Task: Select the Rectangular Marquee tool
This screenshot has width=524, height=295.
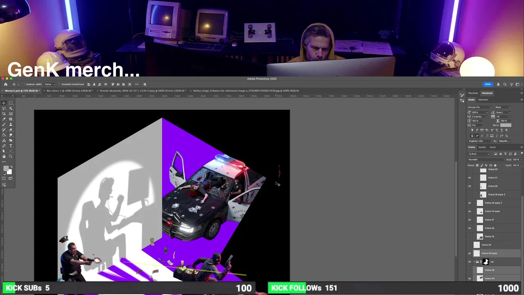Action: click(11, 103)
